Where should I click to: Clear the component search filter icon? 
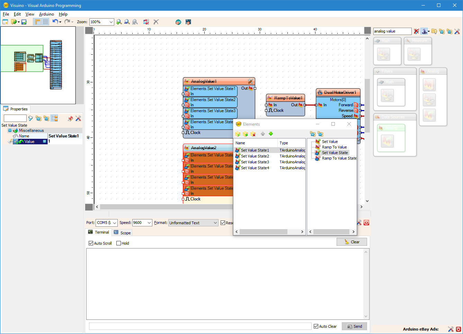point(416,31)
